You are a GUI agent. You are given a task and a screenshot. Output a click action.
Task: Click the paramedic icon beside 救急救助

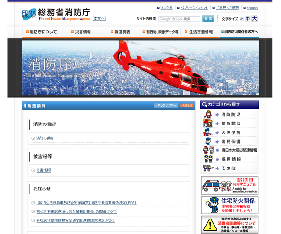tap(208, 124)
